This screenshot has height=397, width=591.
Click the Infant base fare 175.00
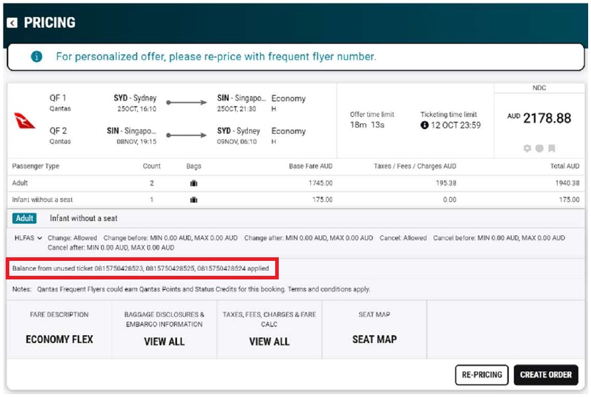(x=322, y=200)
